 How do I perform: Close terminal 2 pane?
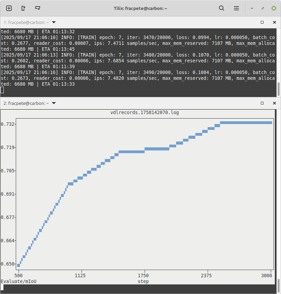[274, 103]
